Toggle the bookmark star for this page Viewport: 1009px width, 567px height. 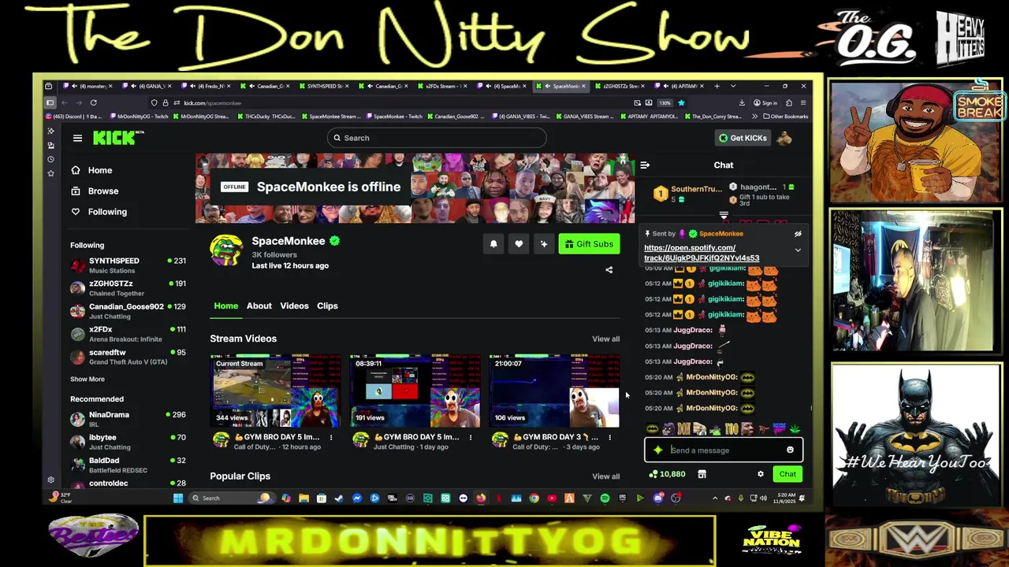pos(681,102)
